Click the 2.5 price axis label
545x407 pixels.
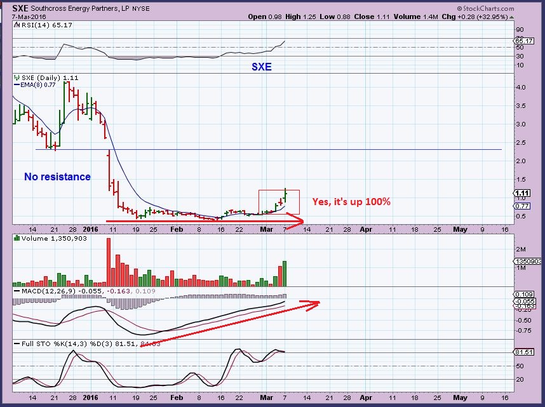click(521, 143)
